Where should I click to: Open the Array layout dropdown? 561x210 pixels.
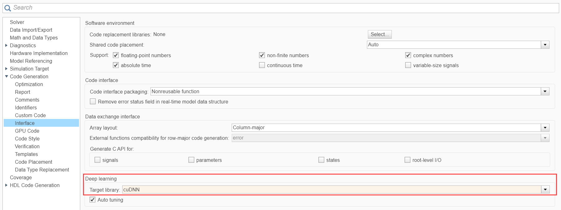tap(545, 128)
